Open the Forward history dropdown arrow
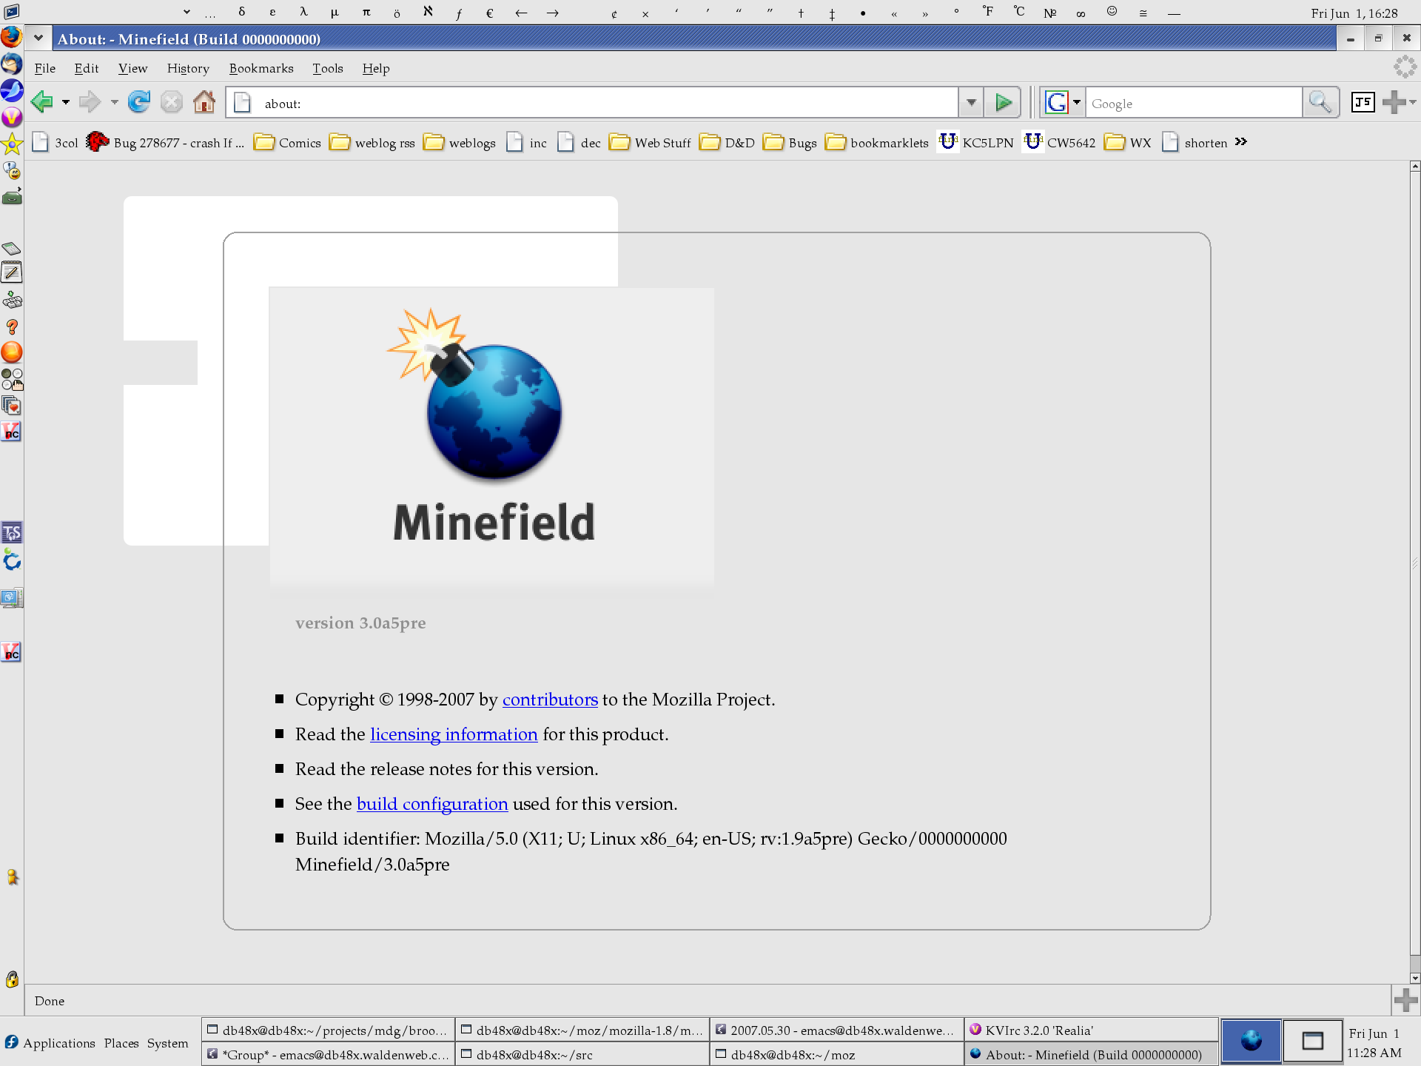The width and height of the screenshot is (1421, 1066). pos(114,102)
